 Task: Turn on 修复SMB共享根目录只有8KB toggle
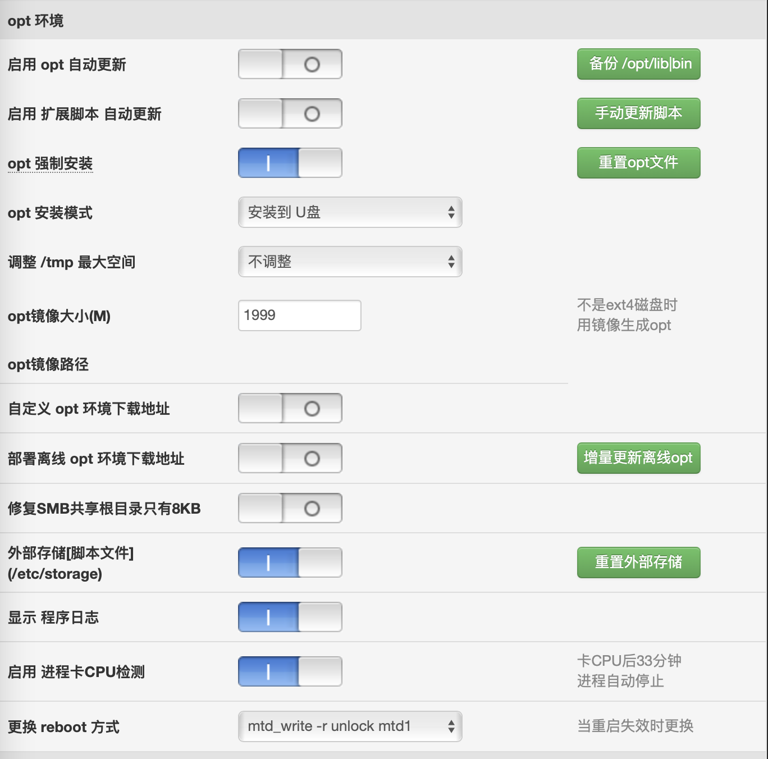point(290,508)
